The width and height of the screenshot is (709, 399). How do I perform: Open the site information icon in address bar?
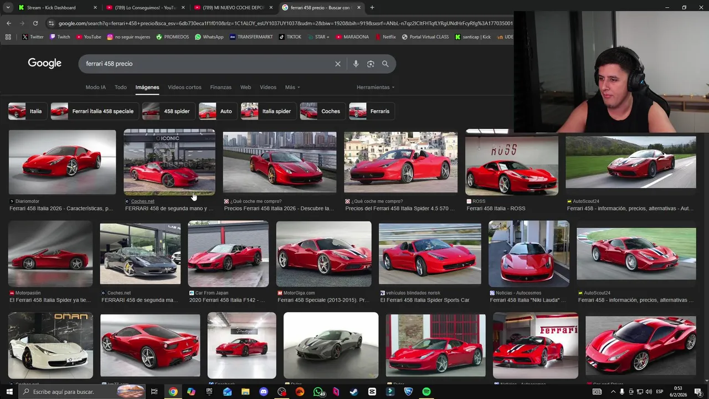[x=52, y=23]
